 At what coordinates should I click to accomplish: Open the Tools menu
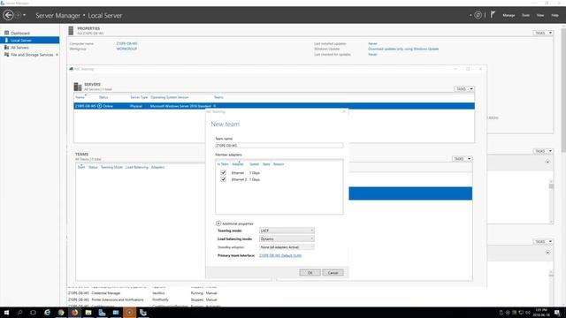[525, 15]
